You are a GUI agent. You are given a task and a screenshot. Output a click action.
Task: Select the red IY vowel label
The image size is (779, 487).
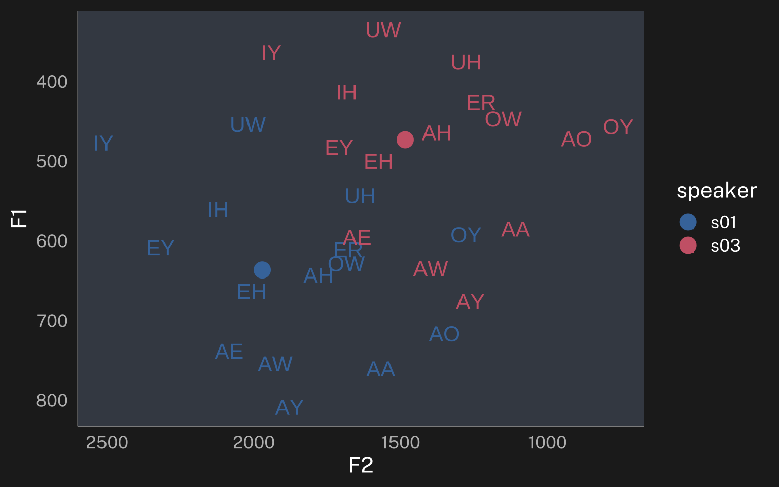[271, 53]
